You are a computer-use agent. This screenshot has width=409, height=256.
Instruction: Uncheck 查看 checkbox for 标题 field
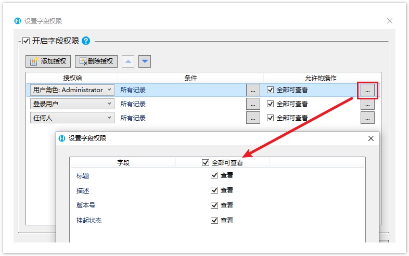coord(214,176)
